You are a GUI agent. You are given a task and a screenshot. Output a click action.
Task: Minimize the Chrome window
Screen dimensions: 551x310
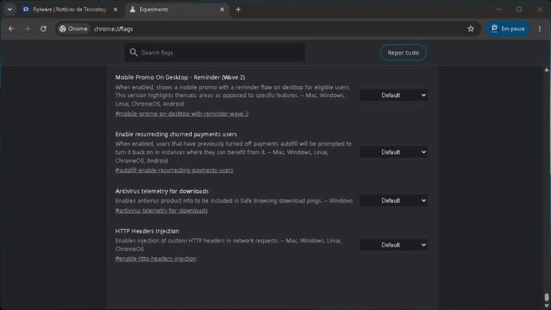pos(499,9)
